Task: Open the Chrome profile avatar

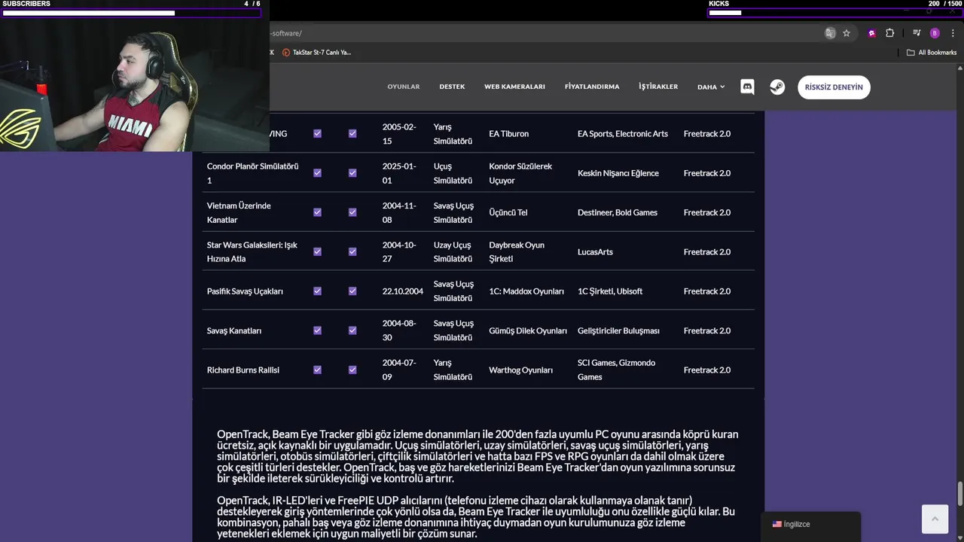Action: click(x=935, y=33)
